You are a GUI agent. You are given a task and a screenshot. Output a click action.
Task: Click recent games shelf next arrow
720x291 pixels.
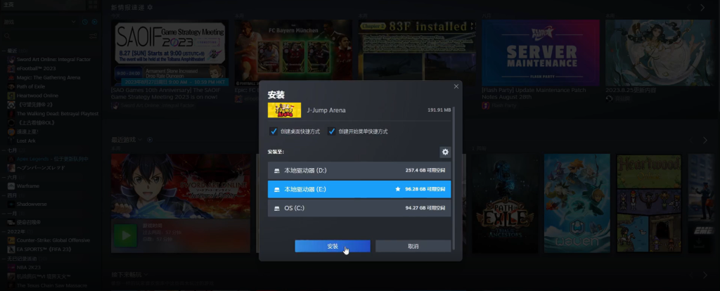click(x=705, y=140)
